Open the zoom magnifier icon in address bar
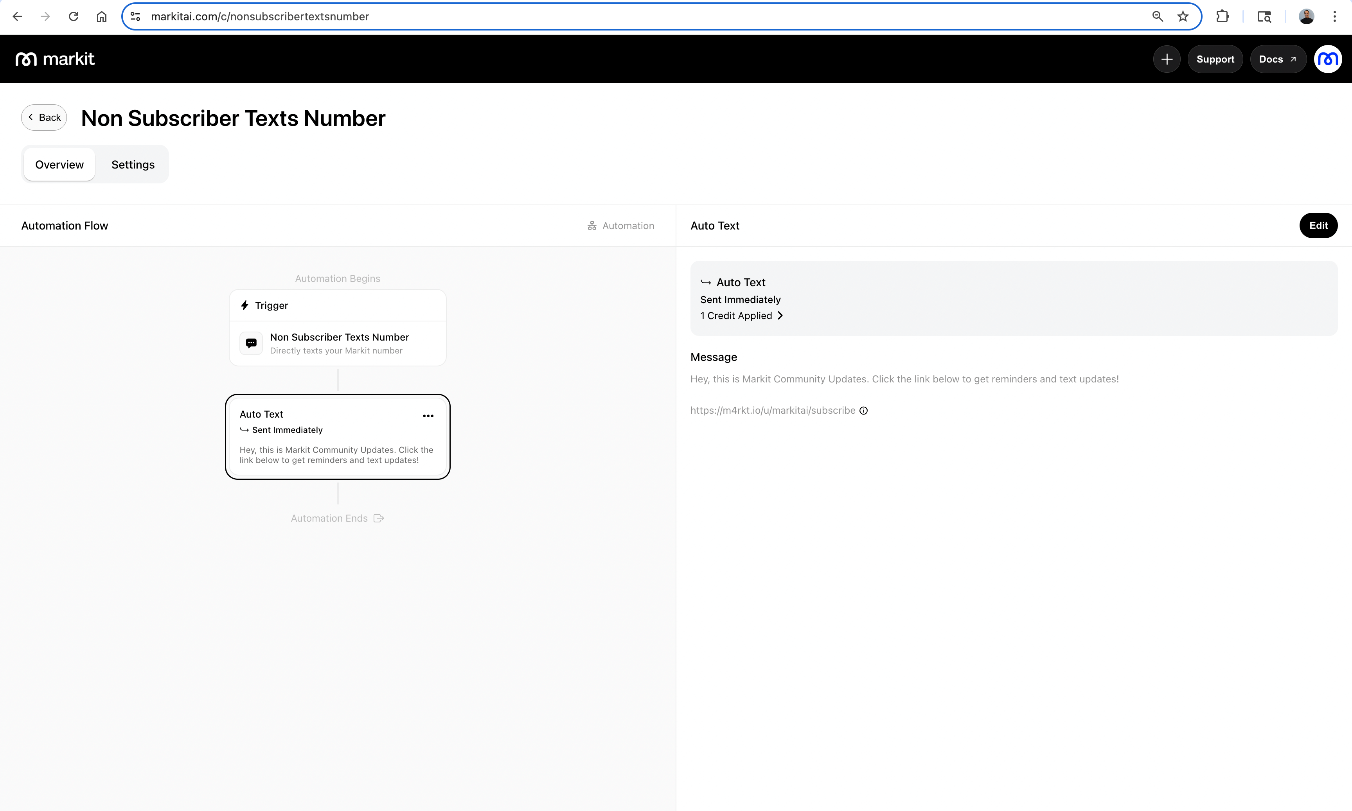Image resolution: width=1352 pixels, height=811 pixels. point(1157,16)
